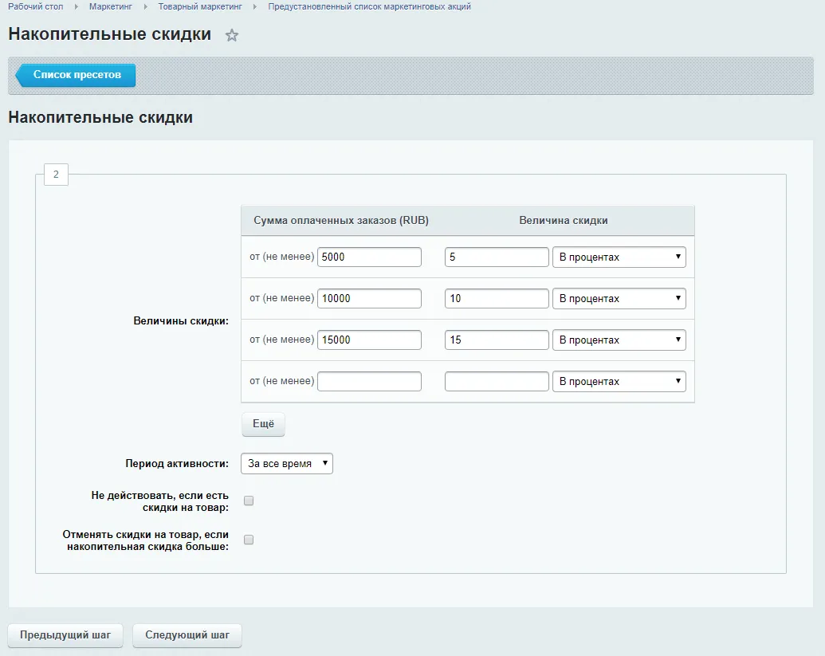Image resolution: width=825 pixels, height=656 pixels.
Task: Open 'Период активности' dropdown
Action: coord(287,464)
